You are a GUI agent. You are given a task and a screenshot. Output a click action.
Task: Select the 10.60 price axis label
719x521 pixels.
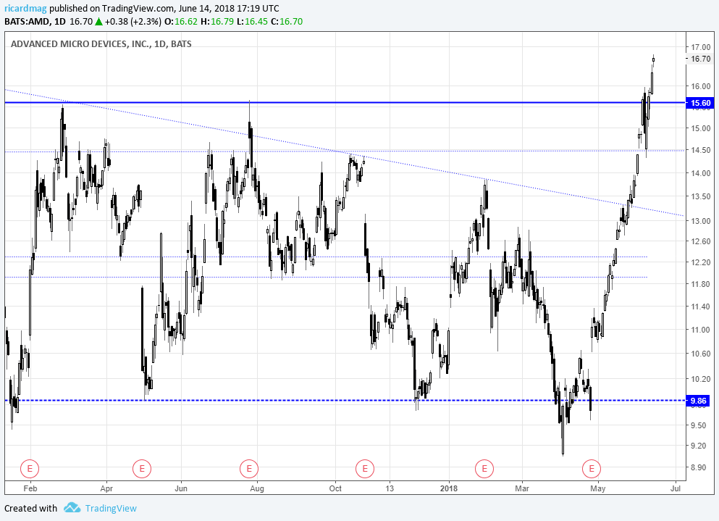pos(700,354)
